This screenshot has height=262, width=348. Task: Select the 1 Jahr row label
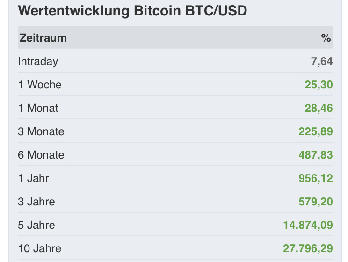(34, 178)
